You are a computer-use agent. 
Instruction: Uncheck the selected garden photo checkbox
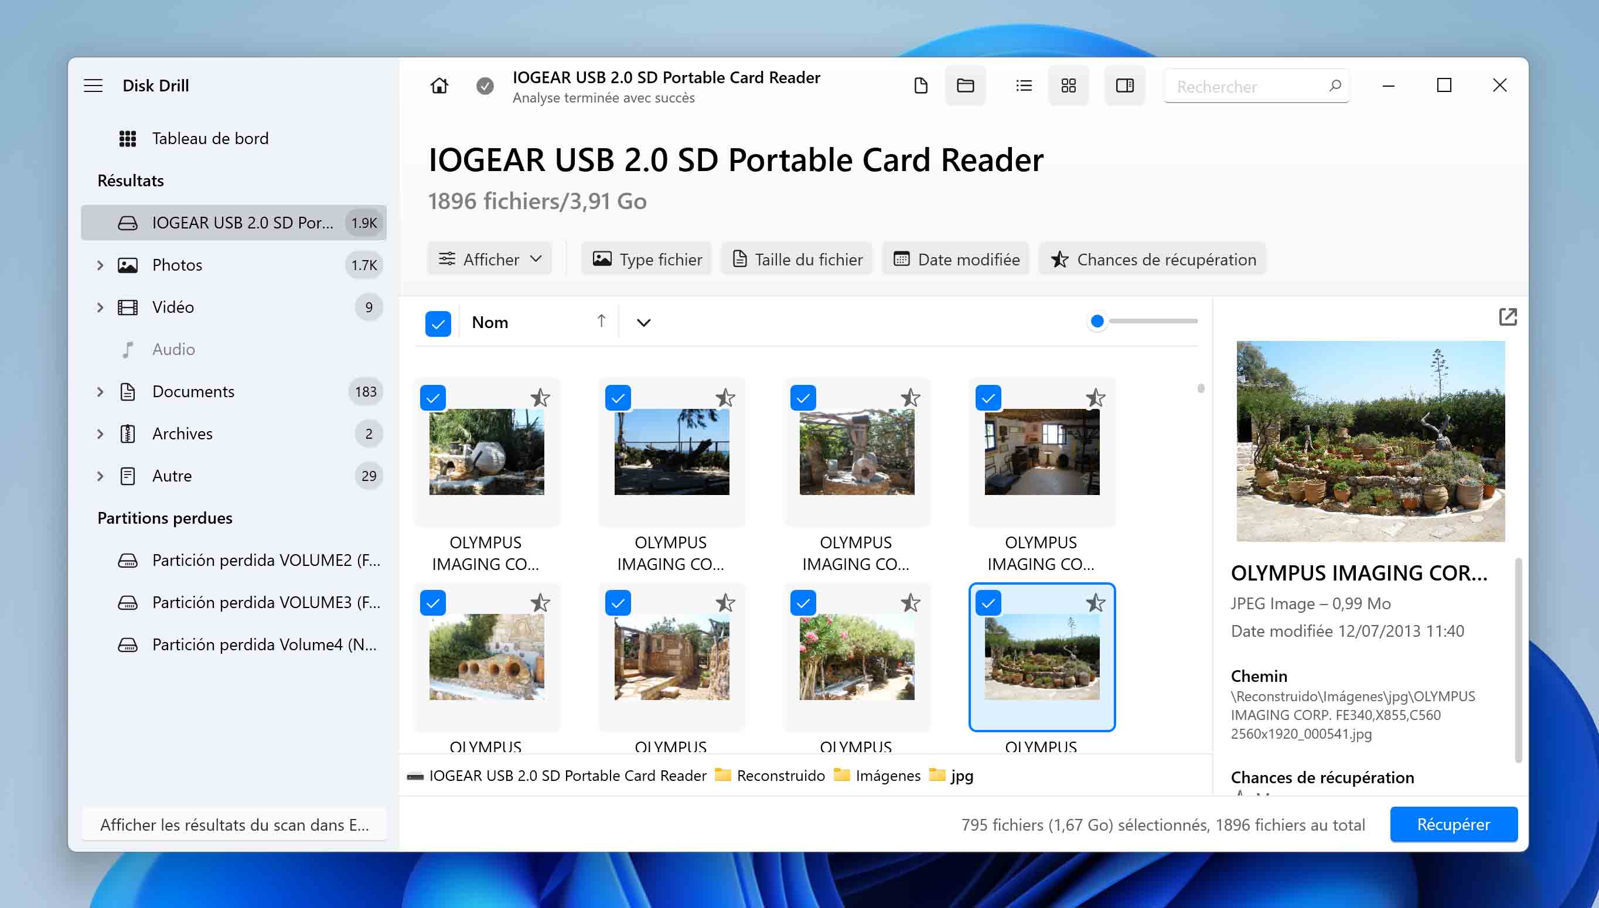click(988, 603)
